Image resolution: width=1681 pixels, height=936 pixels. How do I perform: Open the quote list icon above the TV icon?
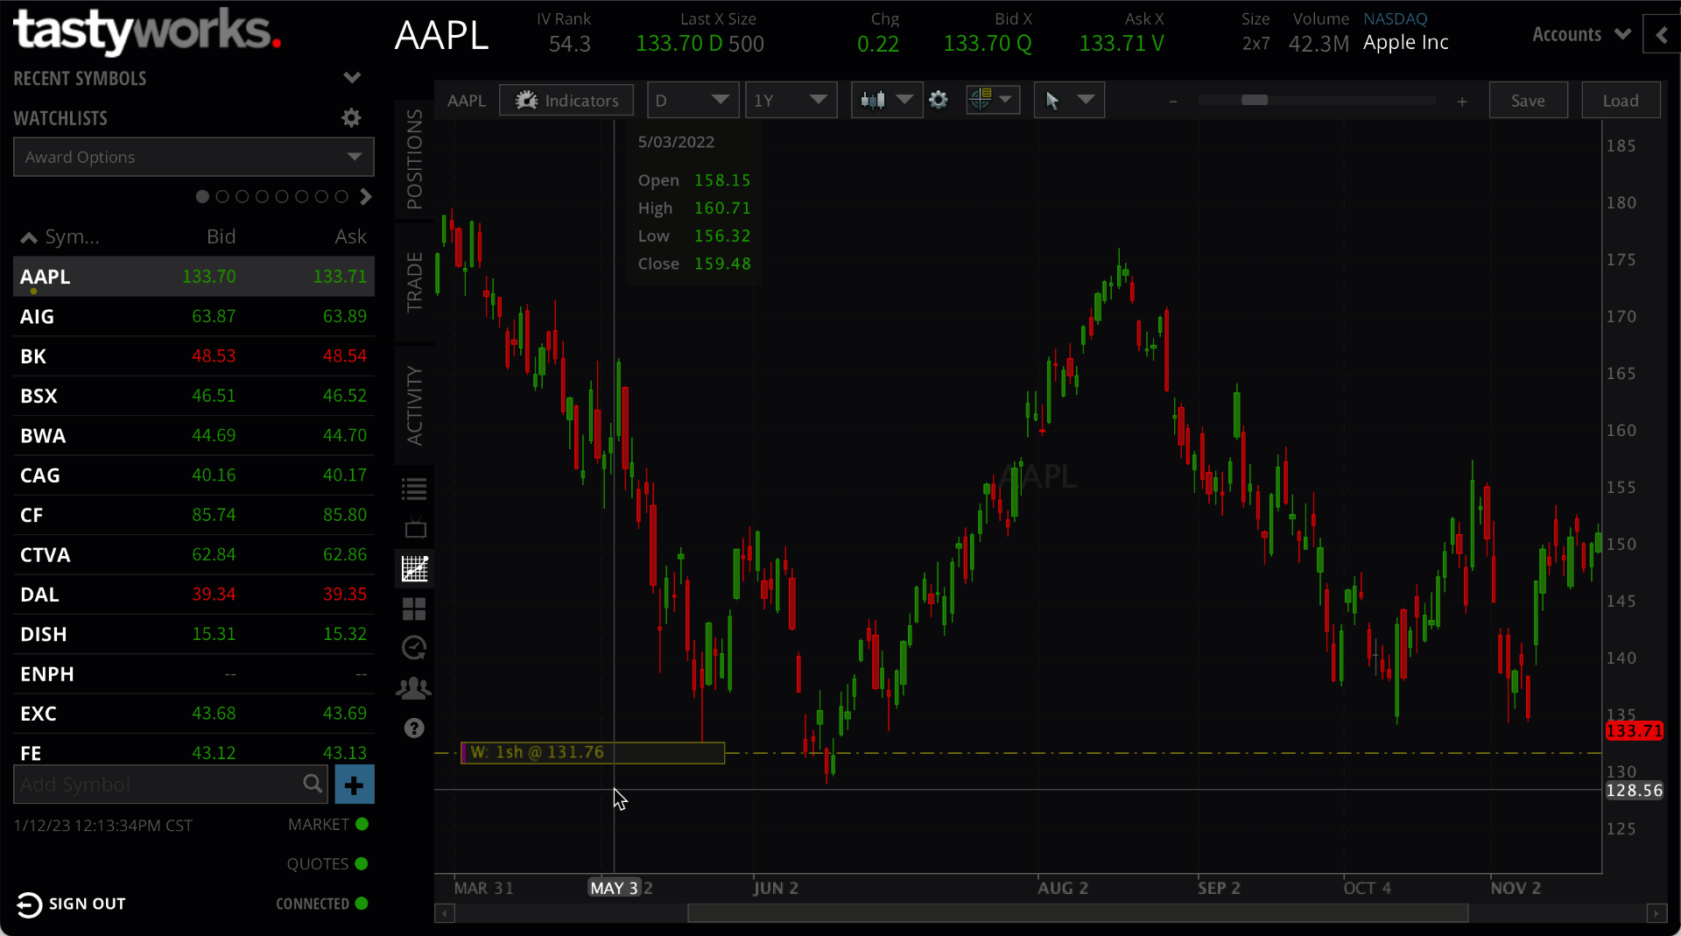pyautogui.click(x=414, y=488)
